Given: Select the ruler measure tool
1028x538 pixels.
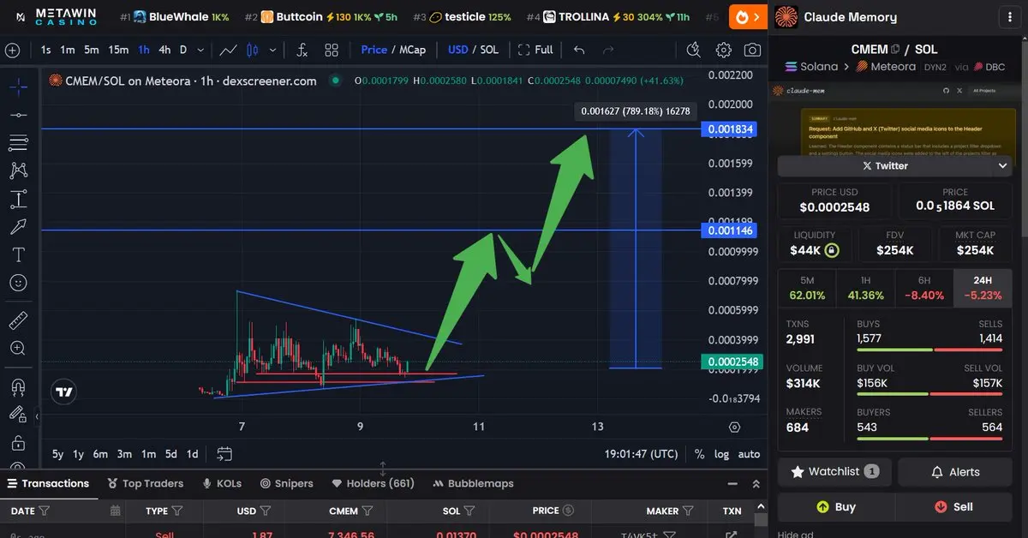Looking at the screenshot, I should 18,320.
